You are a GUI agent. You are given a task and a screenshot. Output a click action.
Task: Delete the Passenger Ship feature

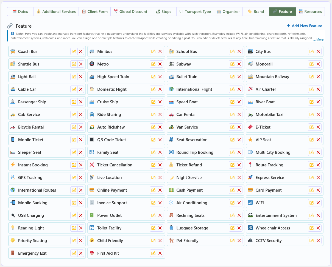click(x=81, y=102)
